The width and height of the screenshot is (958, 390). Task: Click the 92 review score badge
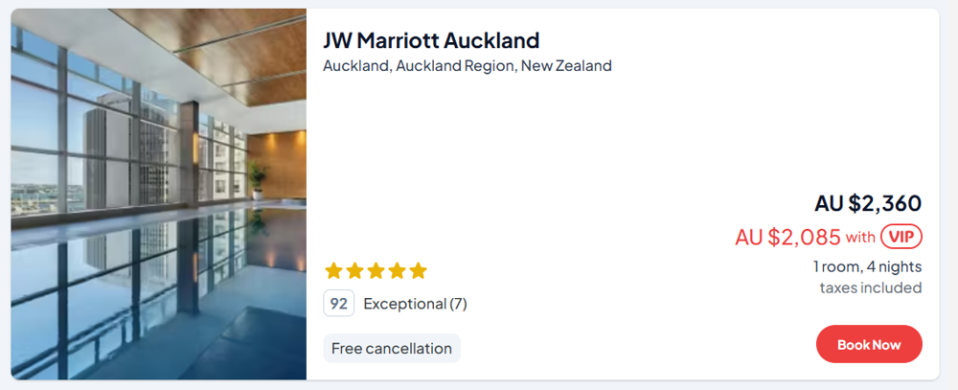[x=339, y=304]
